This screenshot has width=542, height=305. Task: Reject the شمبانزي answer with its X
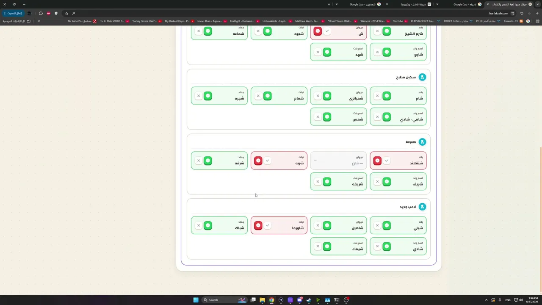coord(318,96)
